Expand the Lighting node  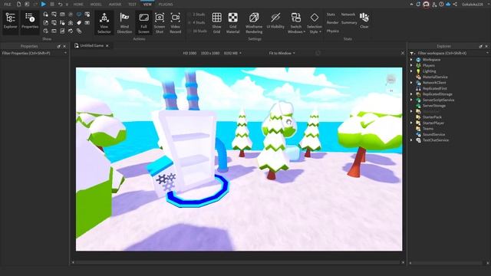[x=411, y=71]
